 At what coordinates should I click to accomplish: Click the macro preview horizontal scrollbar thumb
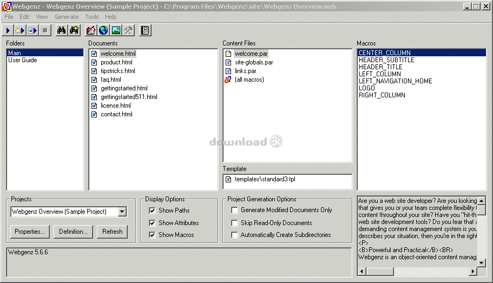(380, 271)
